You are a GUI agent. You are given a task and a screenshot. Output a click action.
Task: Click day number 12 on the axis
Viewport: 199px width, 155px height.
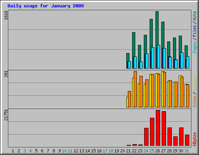[x=76, y=151]
